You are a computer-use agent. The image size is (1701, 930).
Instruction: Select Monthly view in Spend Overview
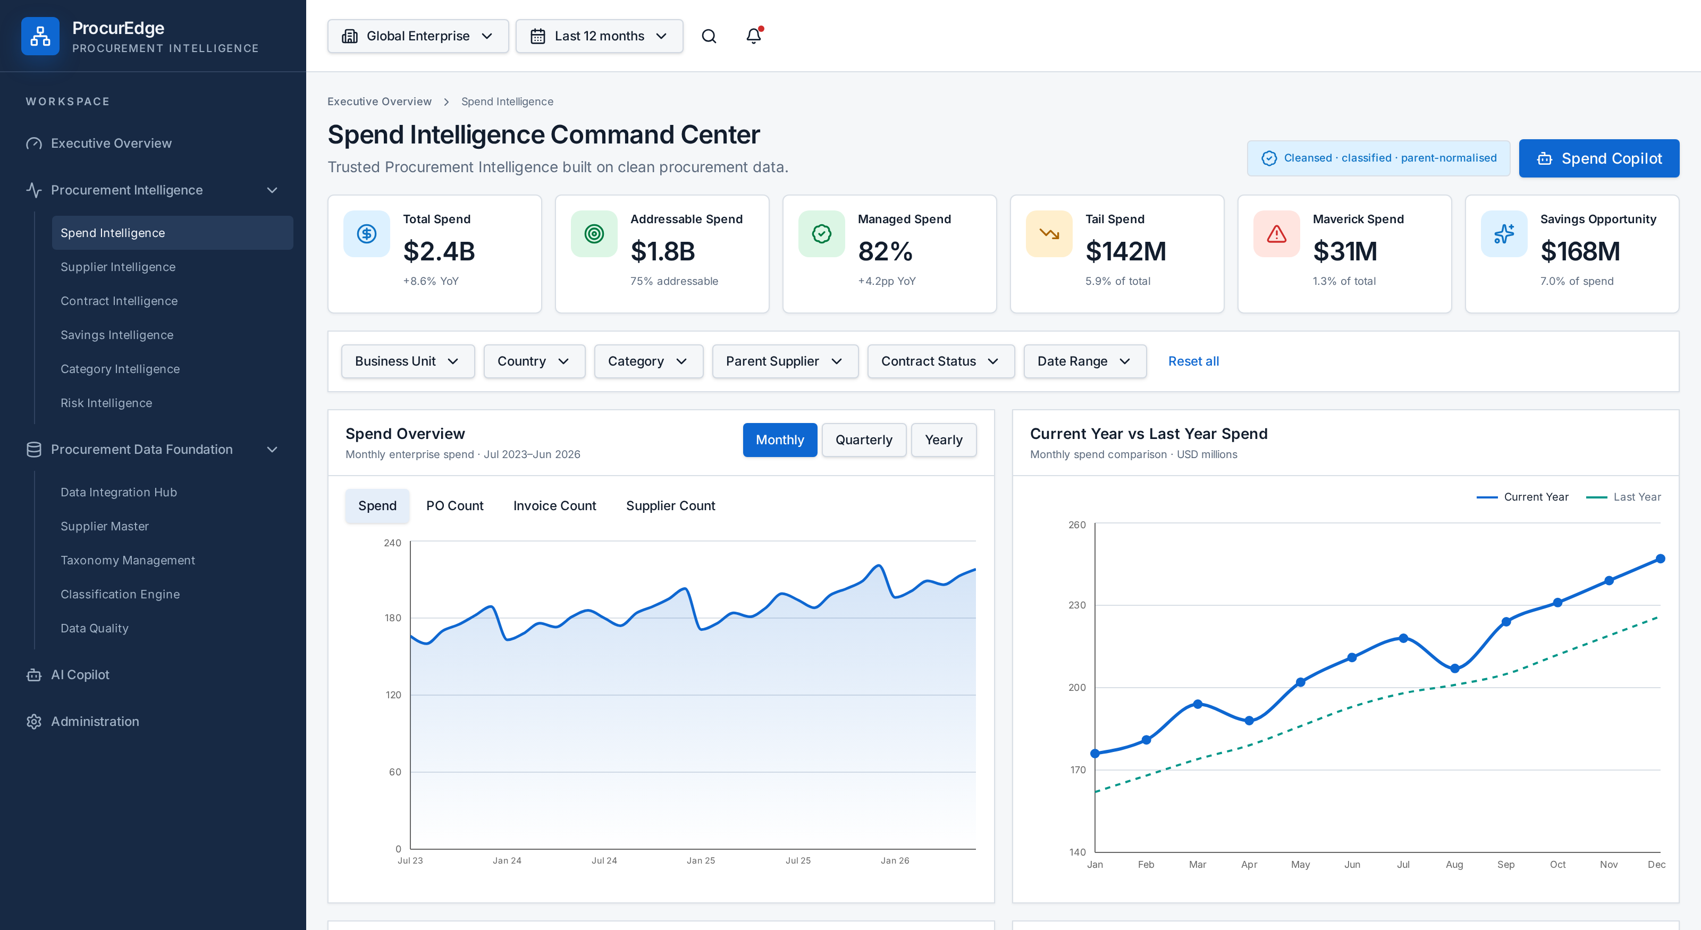coord(780,439)
